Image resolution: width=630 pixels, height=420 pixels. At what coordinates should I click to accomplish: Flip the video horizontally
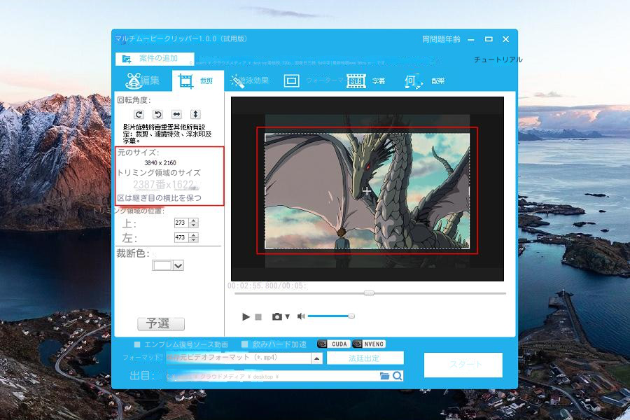coord(176,115)
